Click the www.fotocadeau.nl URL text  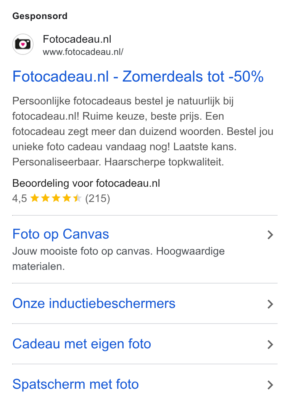[83, 52]
